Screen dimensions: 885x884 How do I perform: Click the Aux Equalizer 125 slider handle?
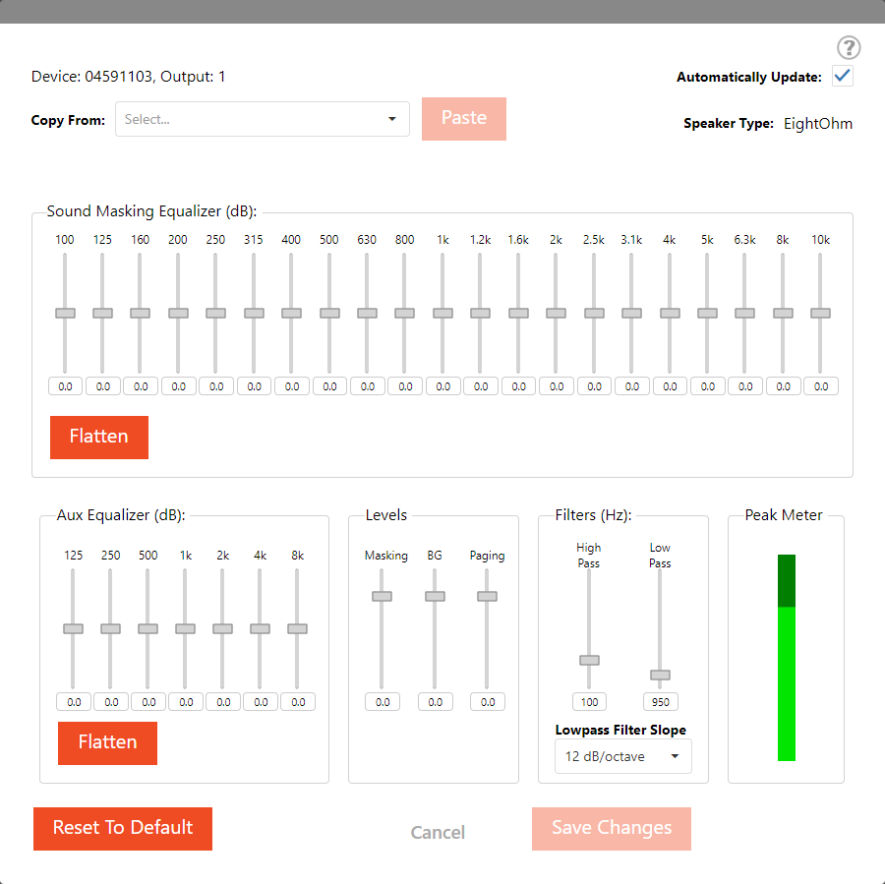74,629
